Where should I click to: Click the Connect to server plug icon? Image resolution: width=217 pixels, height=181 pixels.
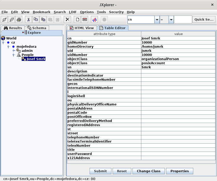pyautogui.click(x=4, y=20)
